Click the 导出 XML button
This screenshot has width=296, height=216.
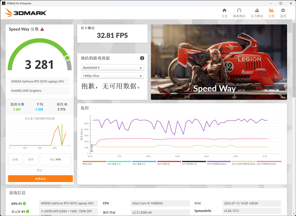point(55,159)
